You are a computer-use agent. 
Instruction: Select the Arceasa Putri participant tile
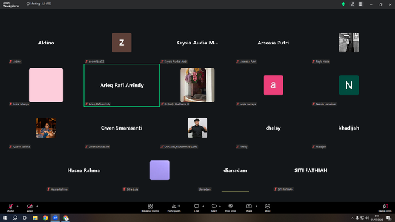[x=273, y=43]
